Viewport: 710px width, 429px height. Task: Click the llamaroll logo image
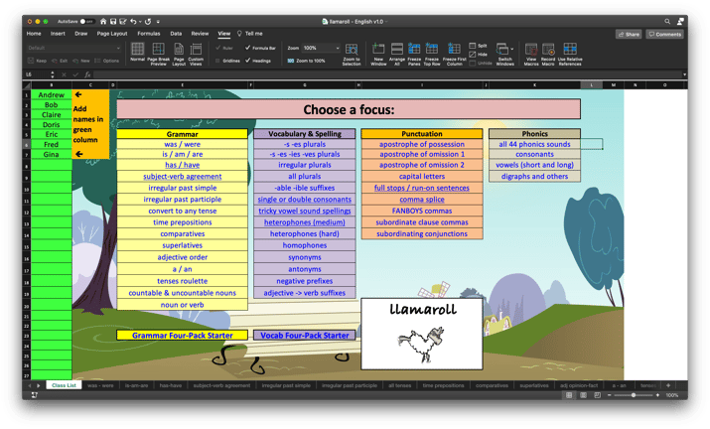(422, 334)
